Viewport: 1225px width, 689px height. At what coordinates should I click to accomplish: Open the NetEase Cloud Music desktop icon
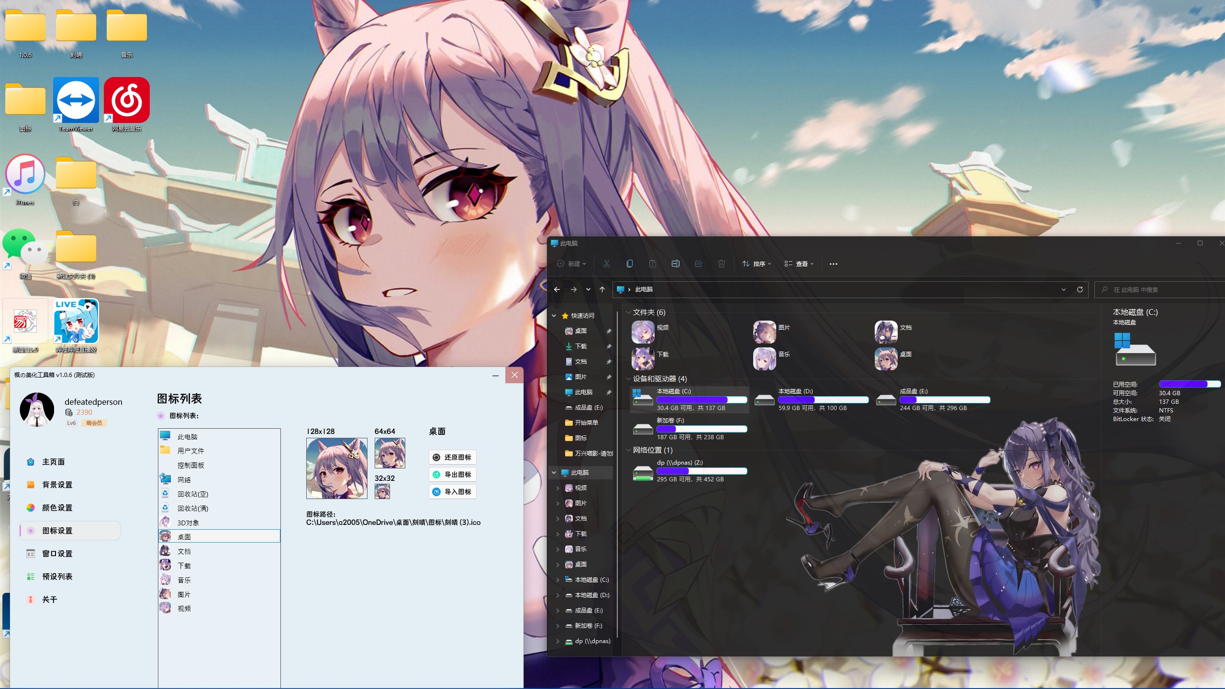[x=126, y=100]
